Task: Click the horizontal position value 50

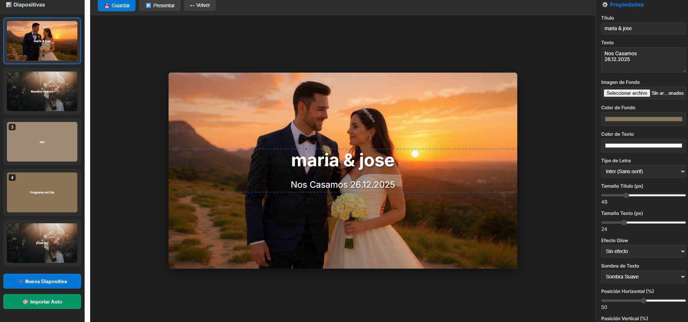Action: [604, 307]
